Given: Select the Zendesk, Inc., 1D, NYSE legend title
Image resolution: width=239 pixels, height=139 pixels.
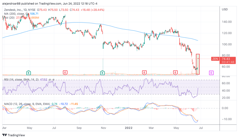Looking at the screenshot, I should coord(20,10).
